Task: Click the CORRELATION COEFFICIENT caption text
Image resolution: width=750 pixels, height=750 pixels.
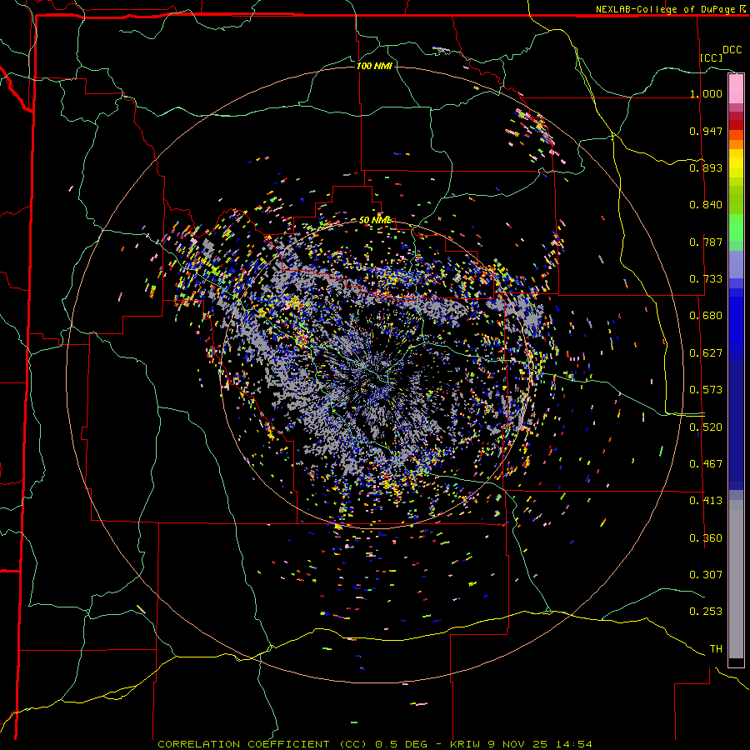Action: [x=243, y=744]
